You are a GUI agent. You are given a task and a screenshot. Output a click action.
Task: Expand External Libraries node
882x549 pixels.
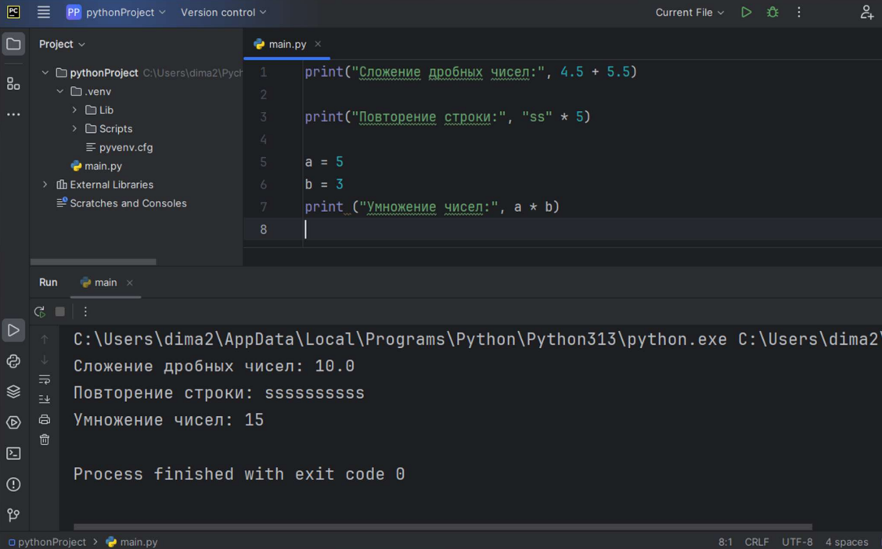(x=45, y=185)
